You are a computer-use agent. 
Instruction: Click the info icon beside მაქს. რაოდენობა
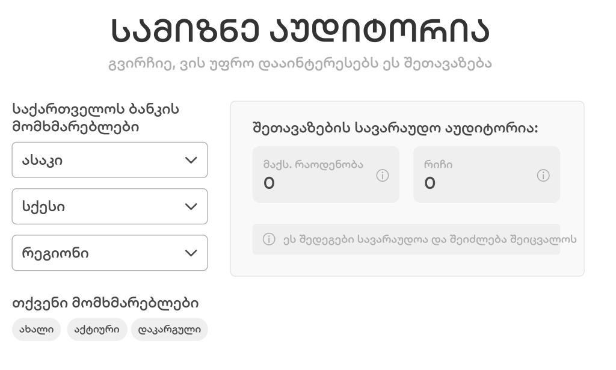[x=383, y=176]
